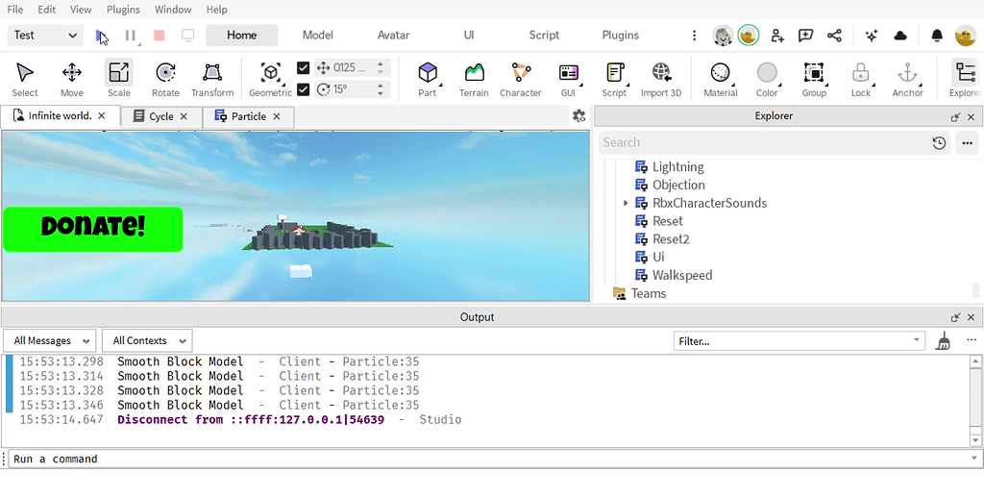Screen dimensions: 984x497
Task: Open the comments chat bubble icon
Action: click(x=806, y=36)
